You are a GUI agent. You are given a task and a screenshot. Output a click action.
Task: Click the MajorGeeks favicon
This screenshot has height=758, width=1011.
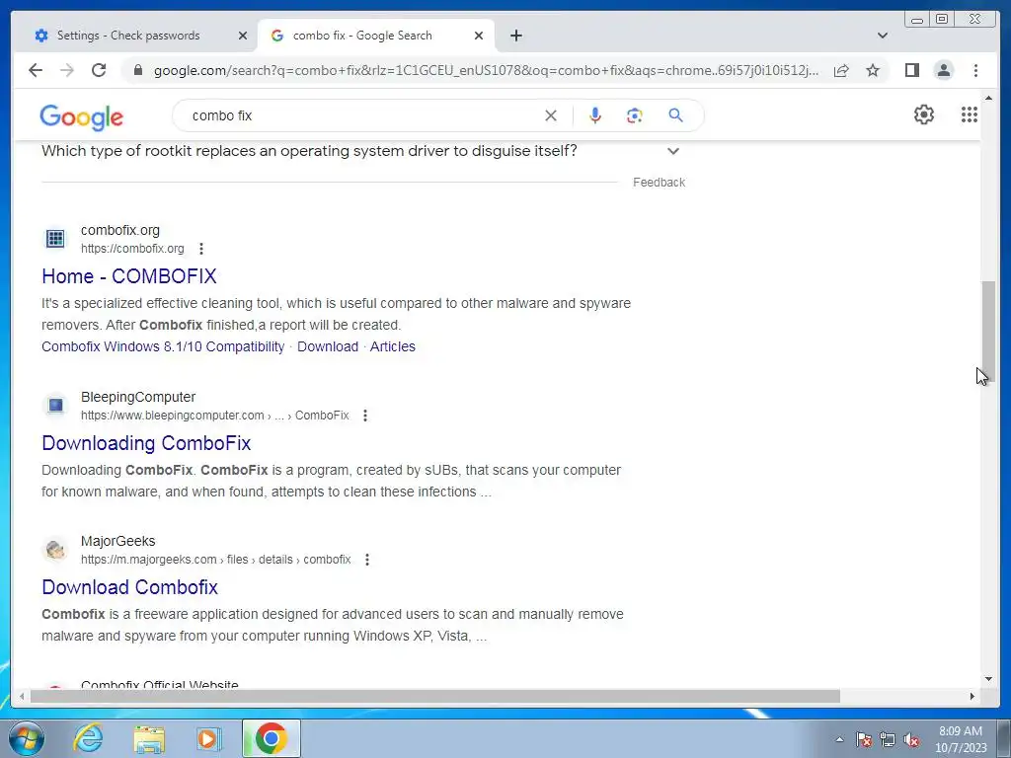click(x=55, y=550)
